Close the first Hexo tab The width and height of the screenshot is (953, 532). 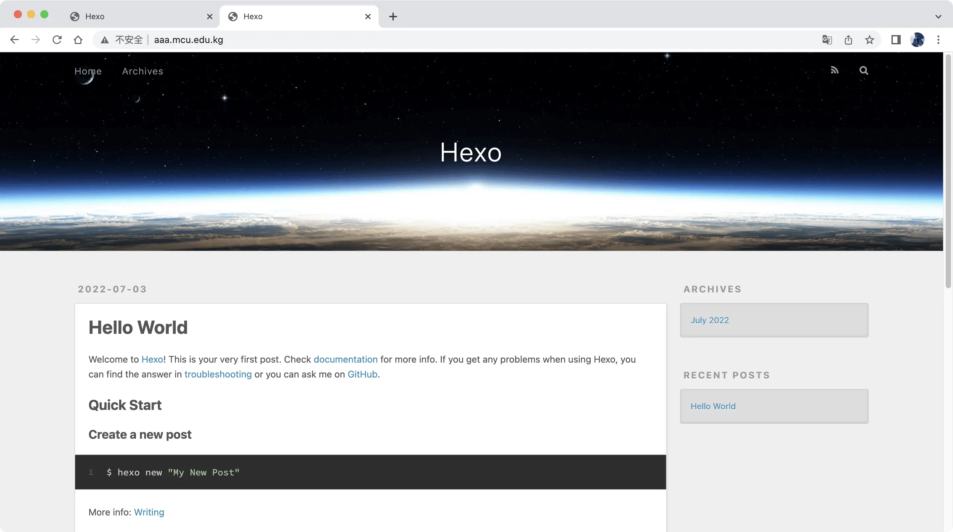pyautogui.click(x=210, y=17)
